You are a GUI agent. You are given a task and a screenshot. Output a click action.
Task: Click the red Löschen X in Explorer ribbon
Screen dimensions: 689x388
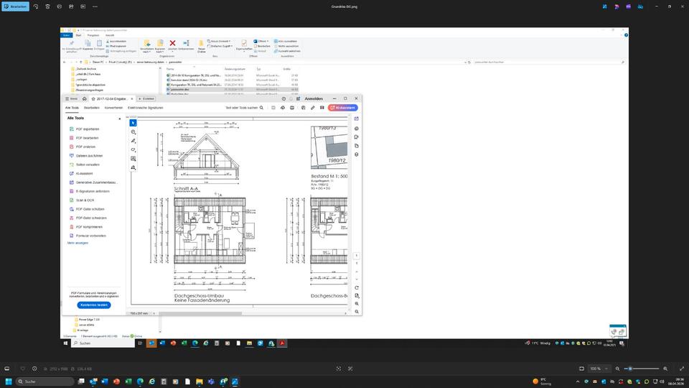click(172, 45)
